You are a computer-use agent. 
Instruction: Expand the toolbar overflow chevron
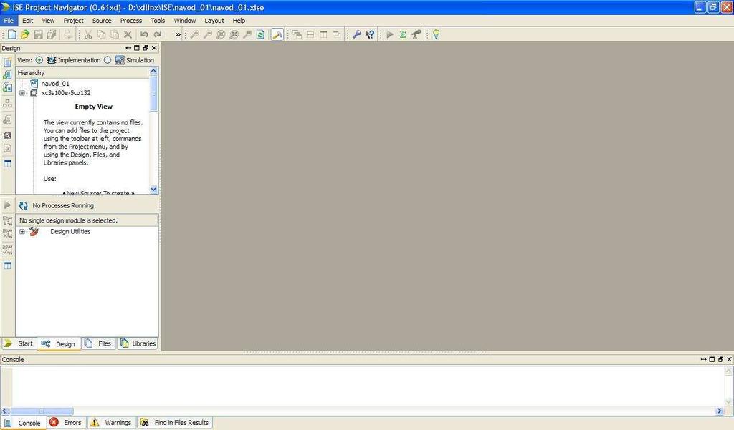[x=178, y=34]
